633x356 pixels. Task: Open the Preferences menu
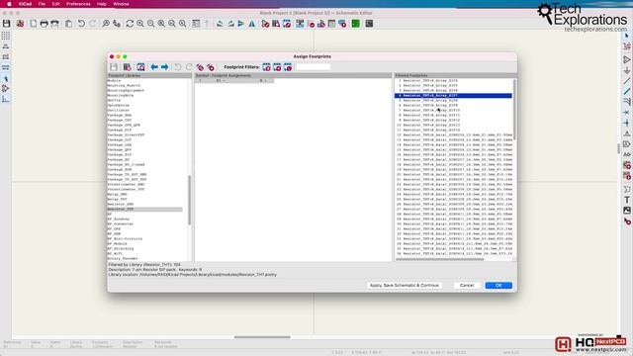click(78, 4)
